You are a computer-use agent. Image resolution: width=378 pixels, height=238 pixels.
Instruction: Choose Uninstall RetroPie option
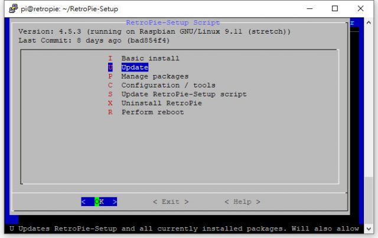tap(161, 103)
